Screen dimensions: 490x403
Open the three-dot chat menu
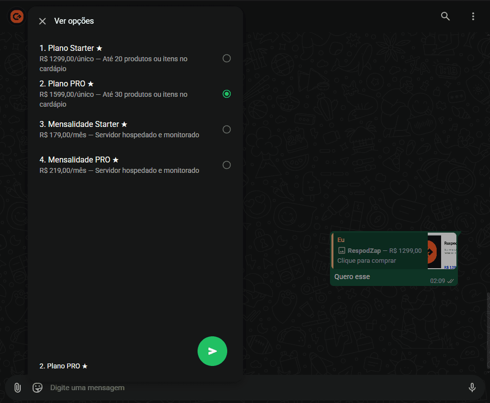[x=473, y=16]
